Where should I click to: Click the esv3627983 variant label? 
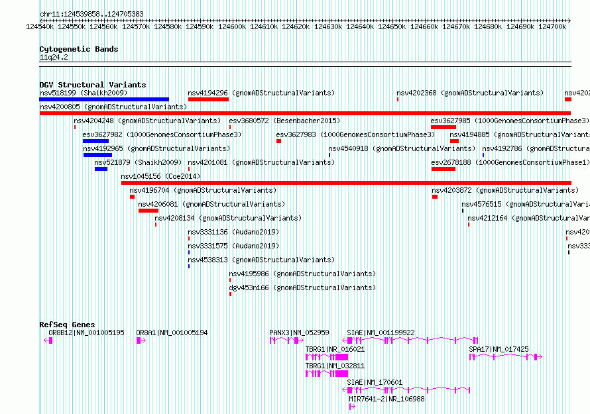(355, 134)
